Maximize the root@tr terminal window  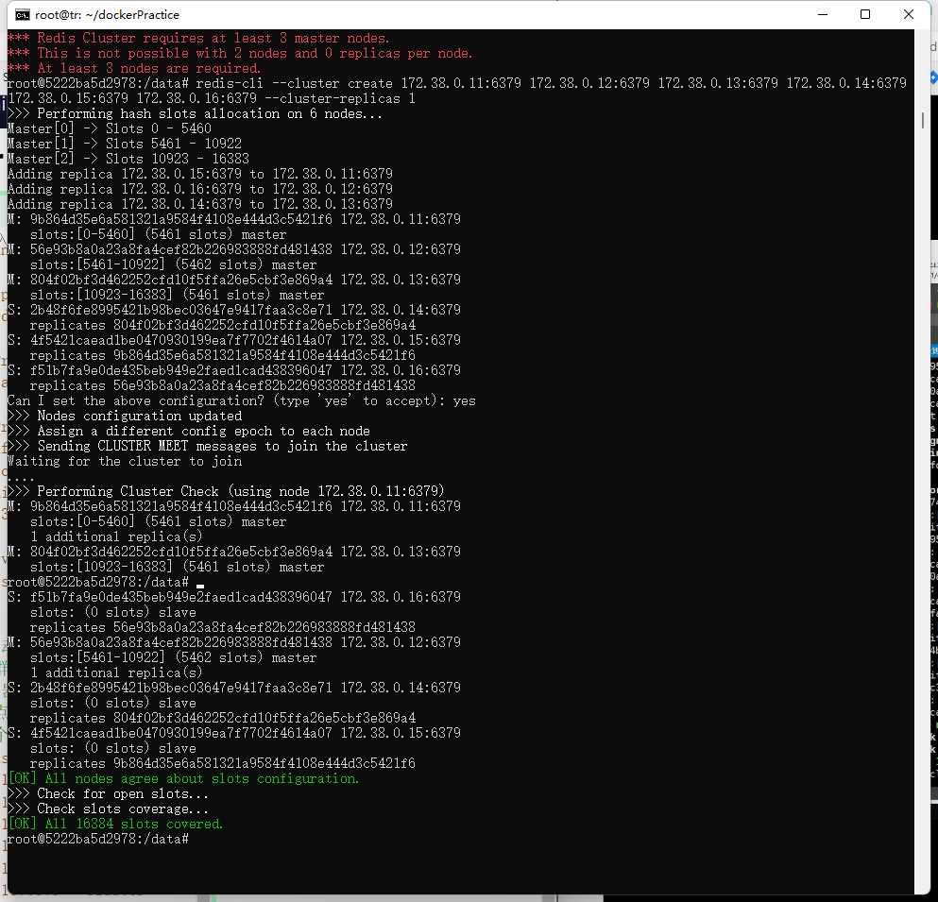point(865,14)
